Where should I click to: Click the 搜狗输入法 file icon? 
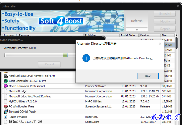pos(6,122)
